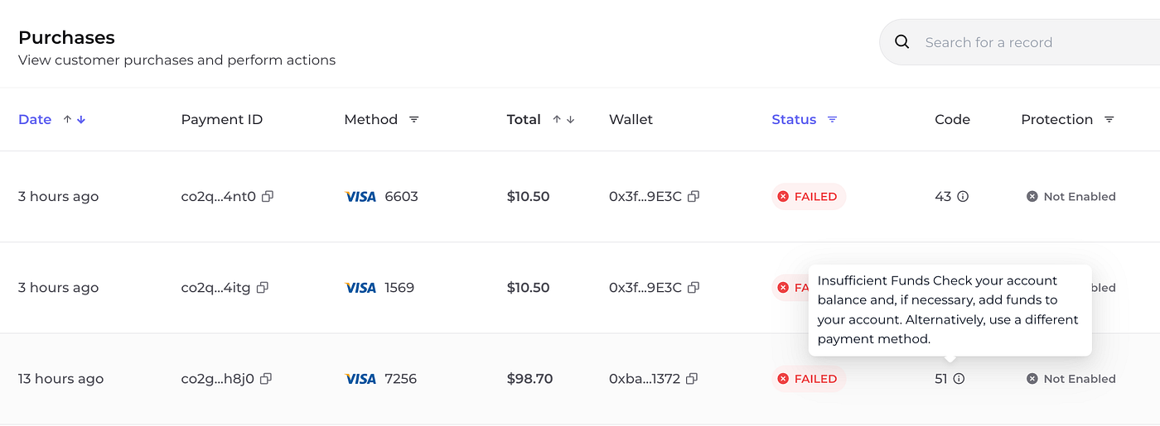Copy payment ID co2g...h8j0
The width and height of the screenshot is (1160, 426).
(266, 379)
